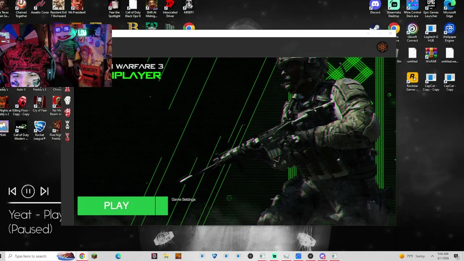Open the fifine Control Deck.exe shortcut
Viewport: 464px width, 261px height.
(x=413, y=9)
